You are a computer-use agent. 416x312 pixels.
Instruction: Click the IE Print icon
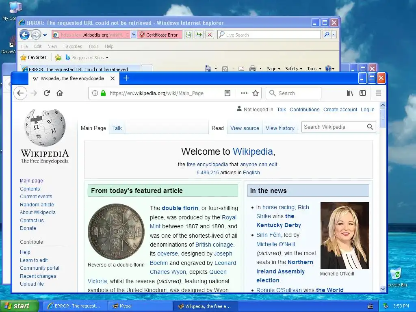(x=253, y=68)
